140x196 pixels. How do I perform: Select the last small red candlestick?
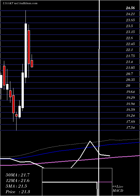tap(32, 64)
